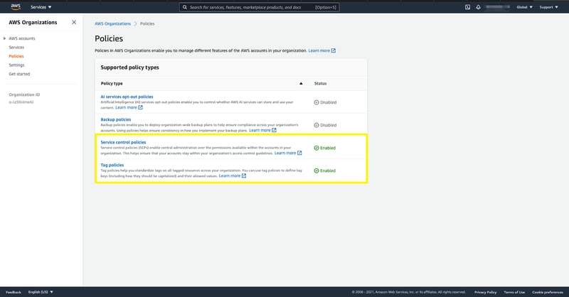Open Backup policies
This screenshot has height=297, width=569.
[x=115, y=119]
